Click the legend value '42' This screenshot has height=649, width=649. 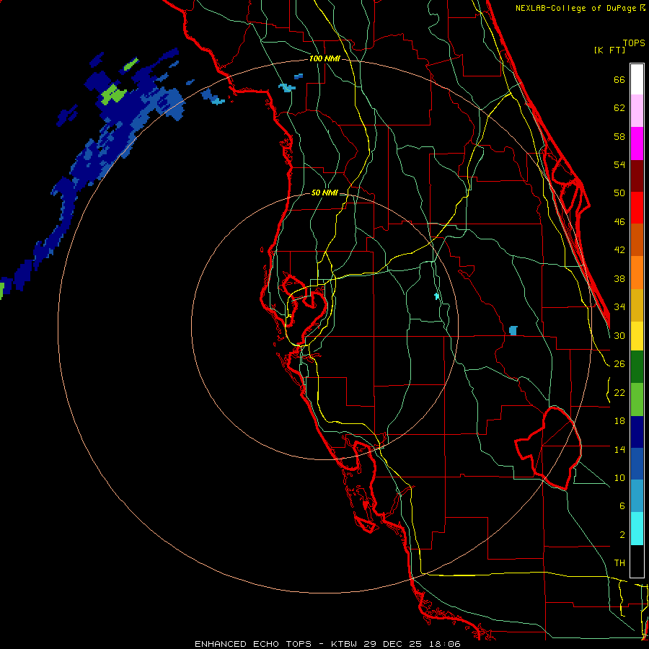pos(619,250)
